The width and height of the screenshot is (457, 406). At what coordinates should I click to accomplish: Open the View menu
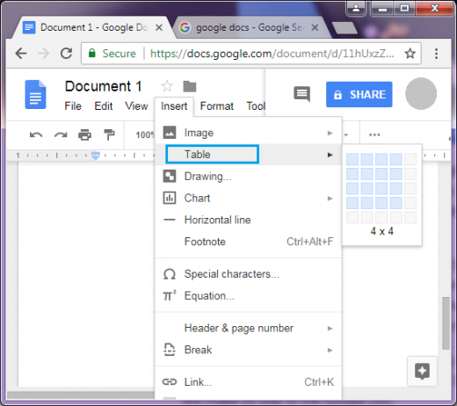pyautogui.click(x=136, y=106)
